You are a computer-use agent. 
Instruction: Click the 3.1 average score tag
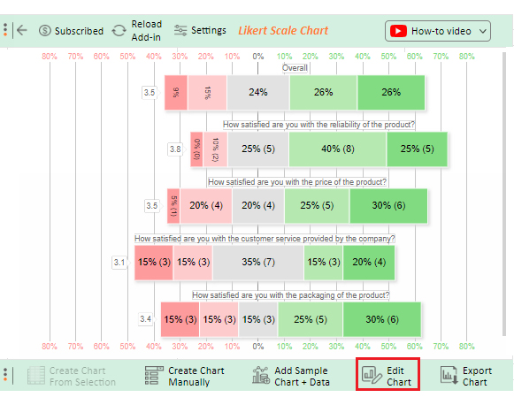coord(119,262)
